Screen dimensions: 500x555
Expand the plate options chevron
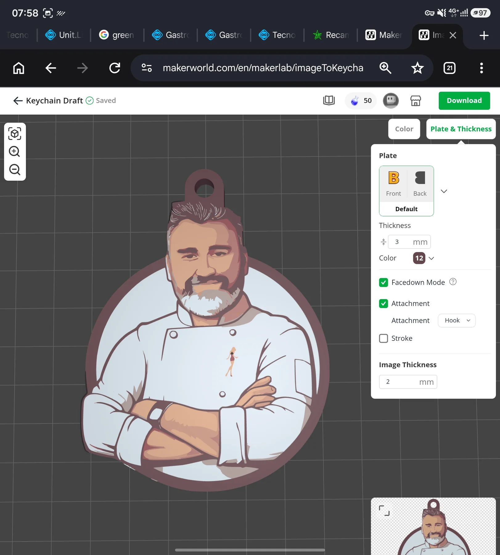[x=444, y=191]
